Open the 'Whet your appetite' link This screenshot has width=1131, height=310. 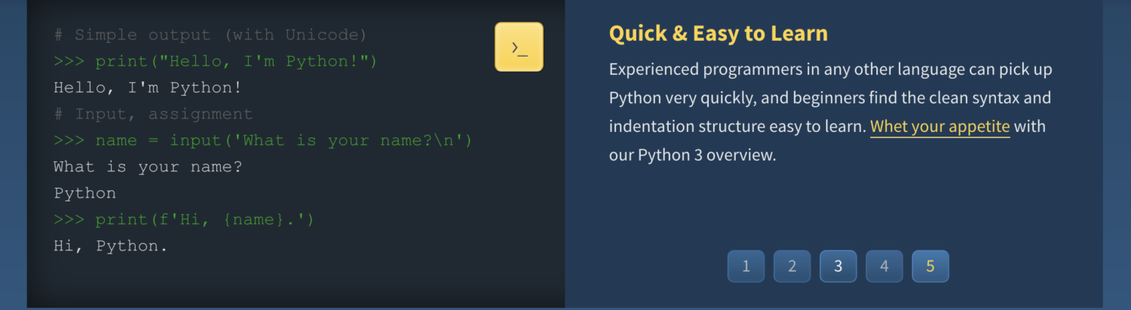(939, 127)
